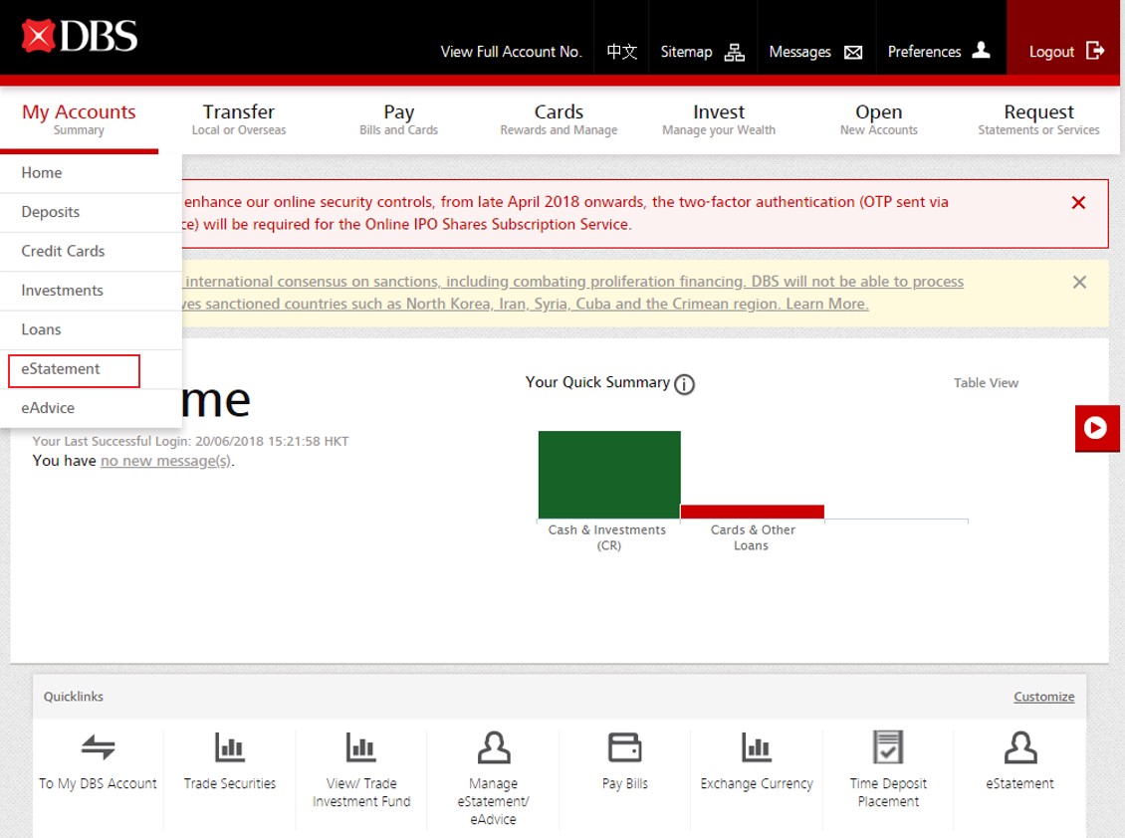
Task: Select eStatement from My Accounts menu
Action: [x=62, y=369]
